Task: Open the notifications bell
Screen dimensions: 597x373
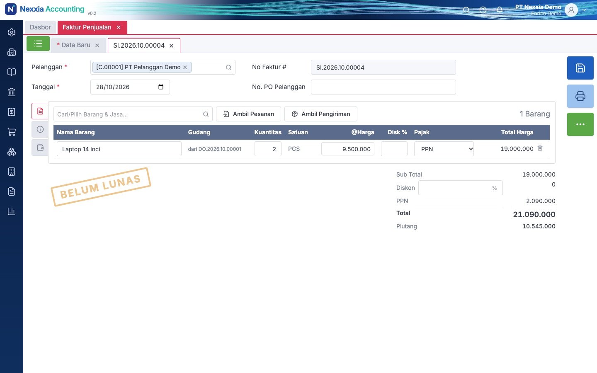Action: click(500, 10)
